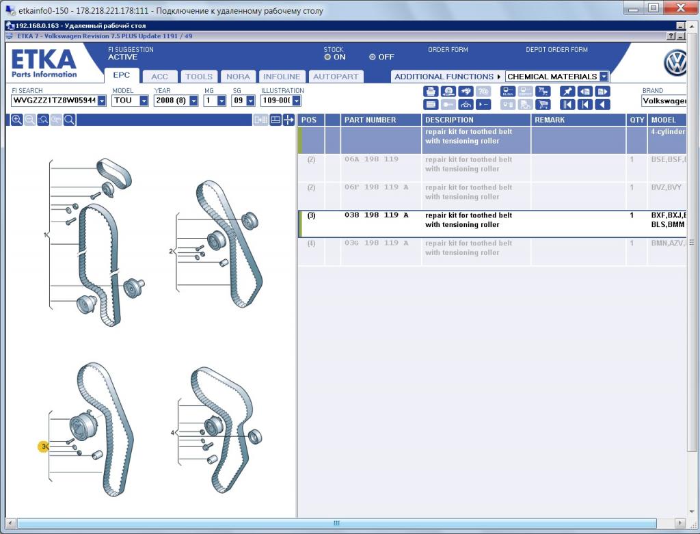This screenshot has height=534, width=700.
Task: Expand the CHEMICAL MATERIALS dropdown
Action: [604, 77]
